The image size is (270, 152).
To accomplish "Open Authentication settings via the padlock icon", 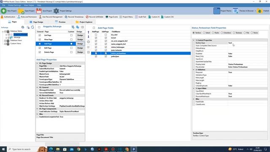I will coord(2,17).
